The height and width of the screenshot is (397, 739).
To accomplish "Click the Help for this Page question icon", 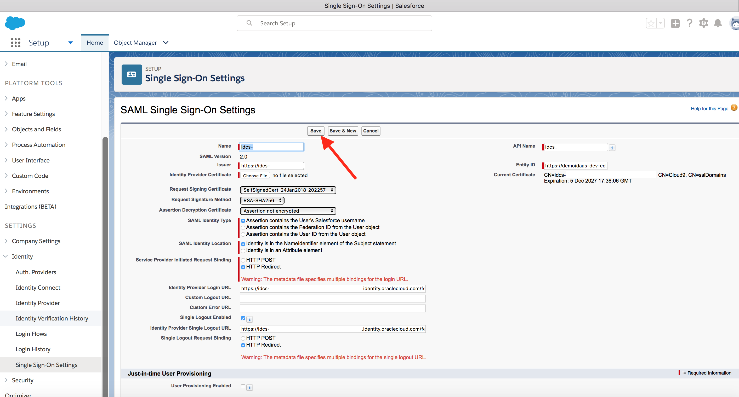I will point(734,108).
